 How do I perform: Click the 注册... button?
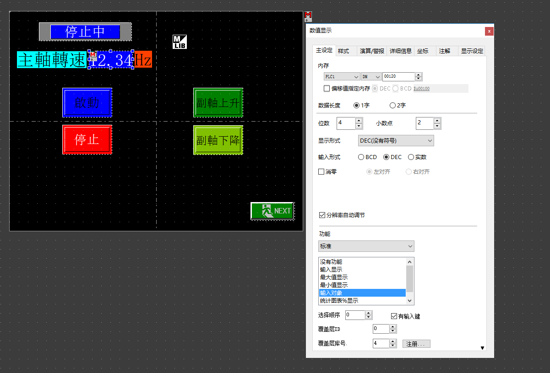point(416,344)
